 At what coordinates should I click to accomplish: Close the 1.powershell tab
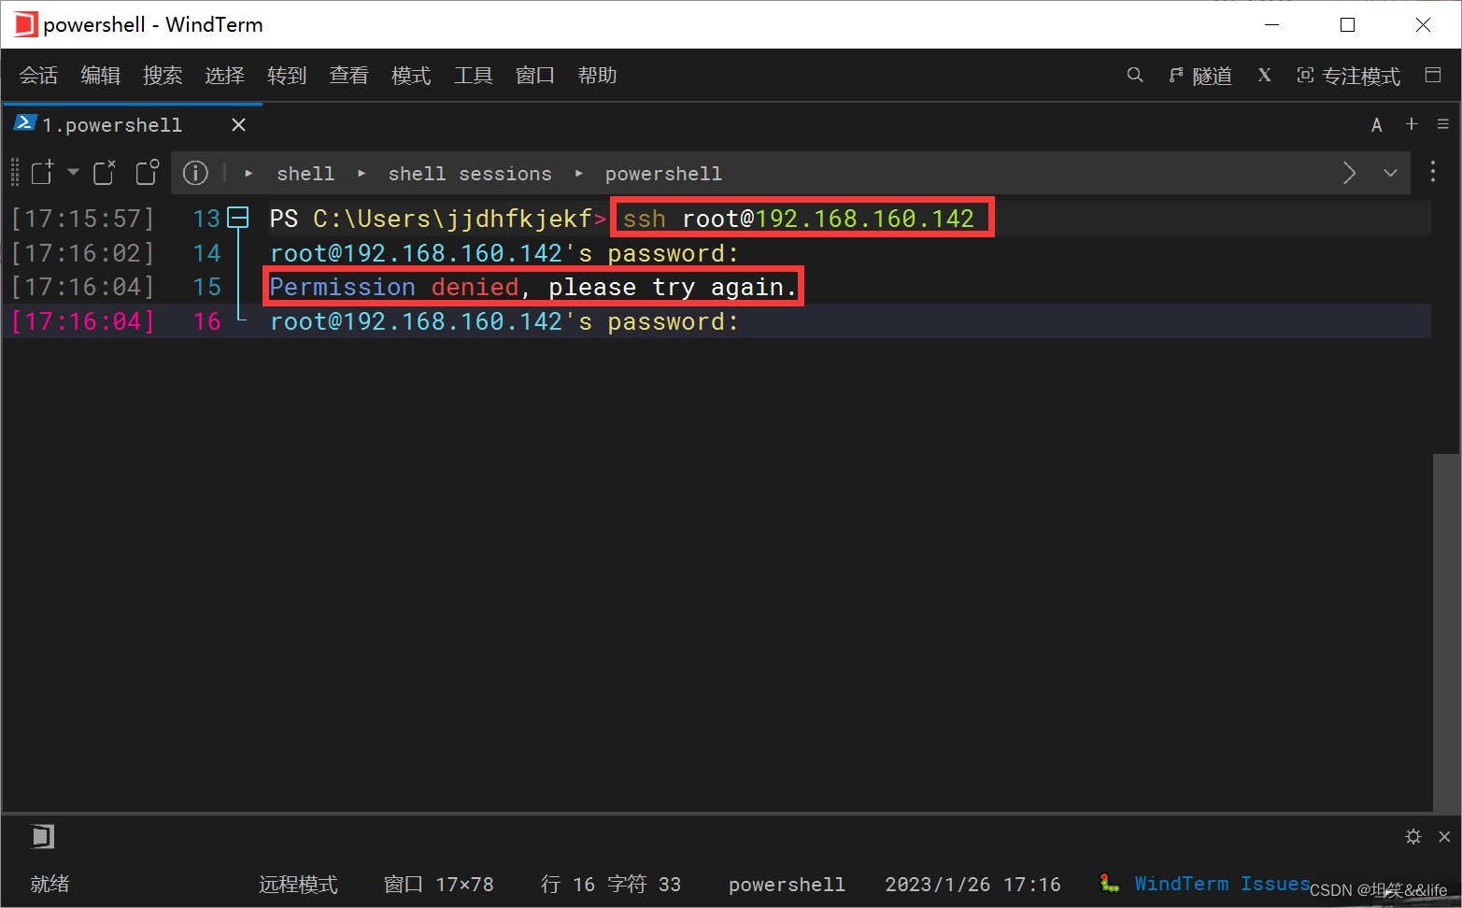pyautogui.click(x=239, y=125)
